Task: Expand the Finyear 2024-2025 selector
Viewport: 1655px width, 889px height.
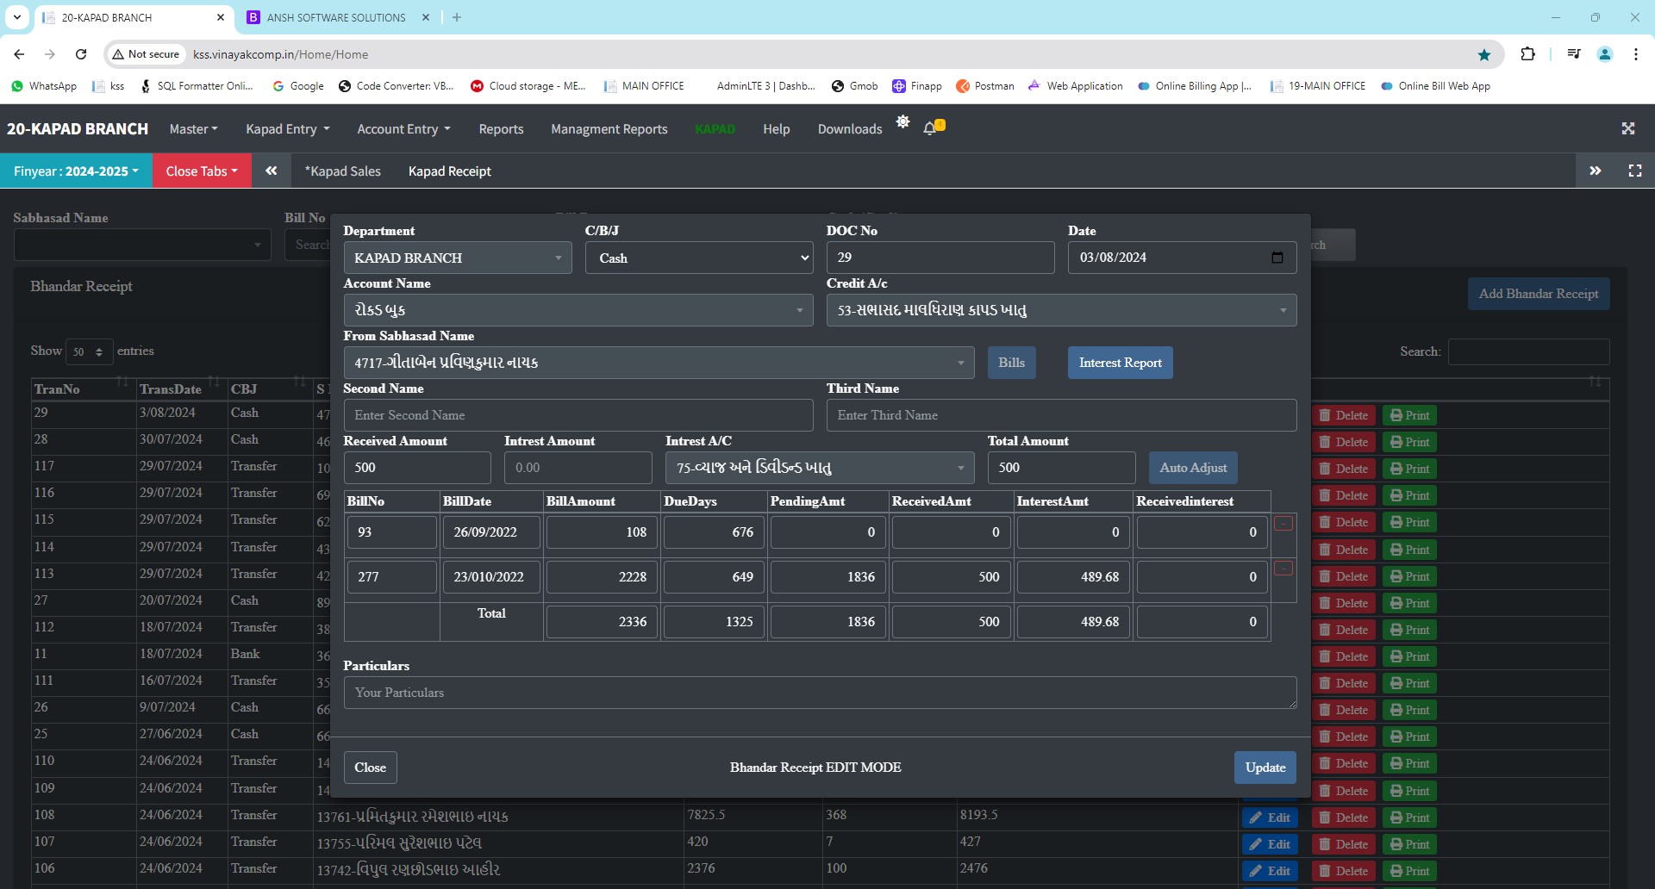Action: [76, 171]
